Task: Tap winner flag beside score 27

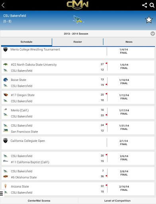Action: click(x=106, y=63)
